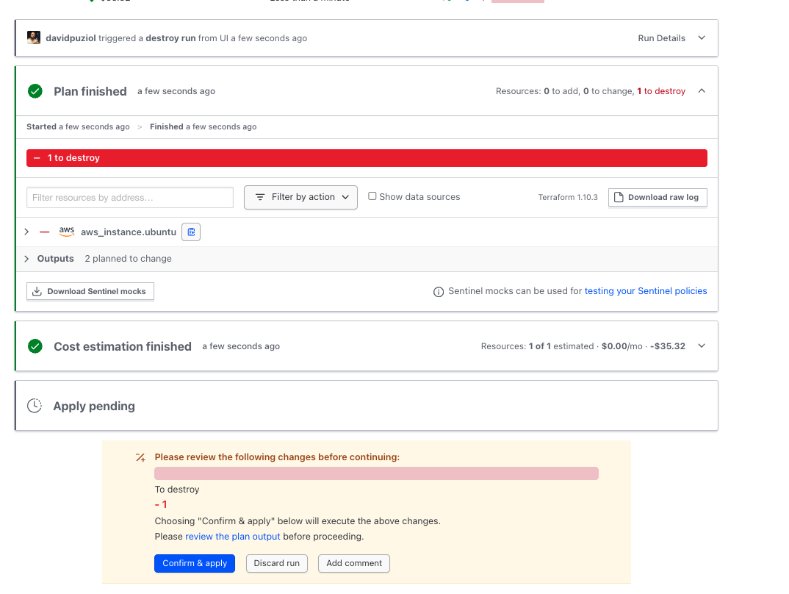Click davidpuziol's user avatar

pyautogui.click(x=34, y=37)
